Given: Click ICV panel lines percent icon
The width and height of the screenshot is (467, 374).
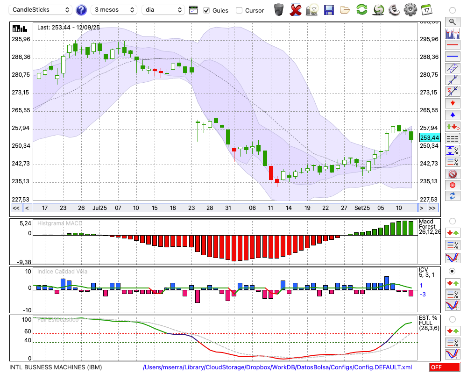Looking at the screenshot, I should click(x=453, y=295).
